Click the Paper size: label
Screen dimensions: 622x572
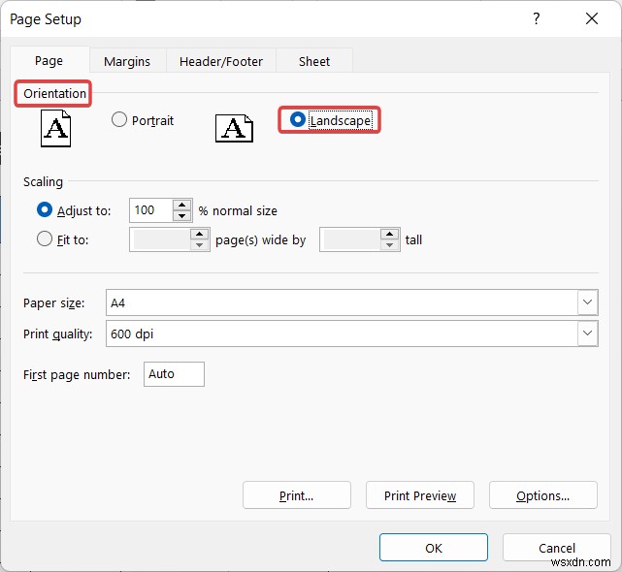pyautogui.click(x=54, y=302)
